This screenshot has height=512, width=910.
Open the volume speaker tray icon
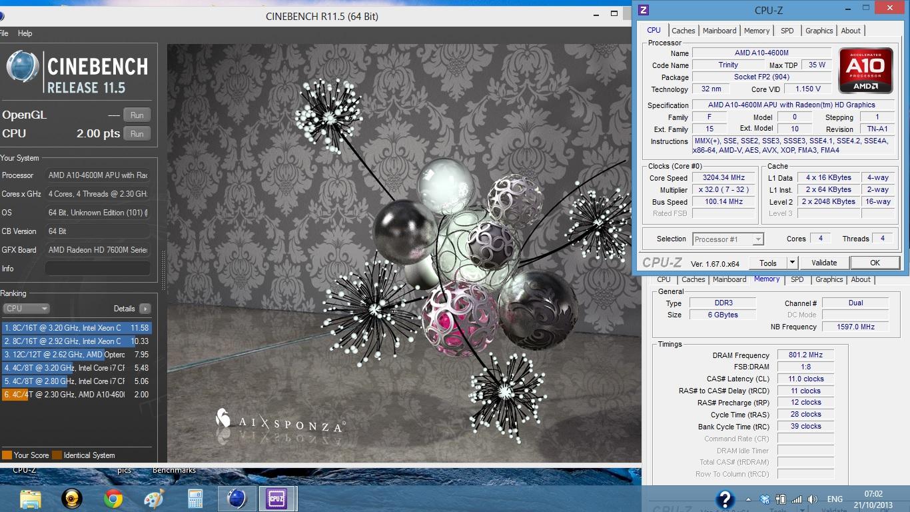pos(812,499)
